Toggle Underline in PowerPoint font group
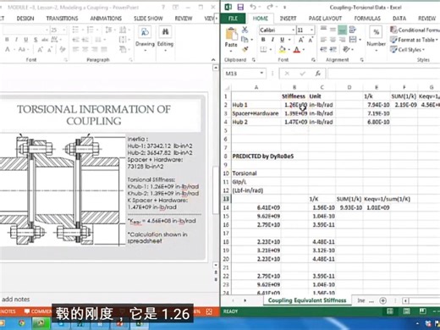 pyautogui.click(x=26, y=40)
